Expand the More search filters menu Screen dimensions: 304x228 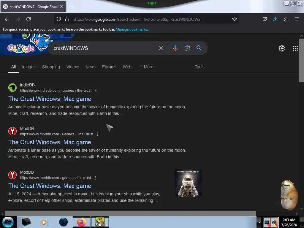(147, 67)
